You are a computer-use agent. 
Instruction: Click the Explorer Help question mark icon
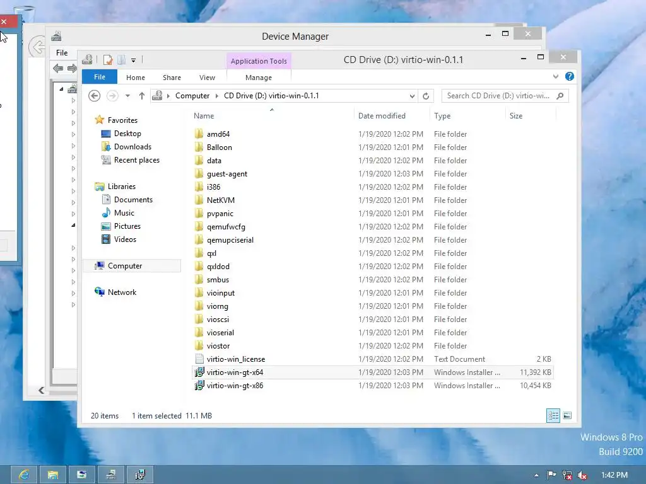pyautogui.click(x=570, y=76)
